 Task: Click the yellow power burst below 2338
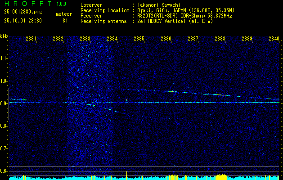(220, 177)
